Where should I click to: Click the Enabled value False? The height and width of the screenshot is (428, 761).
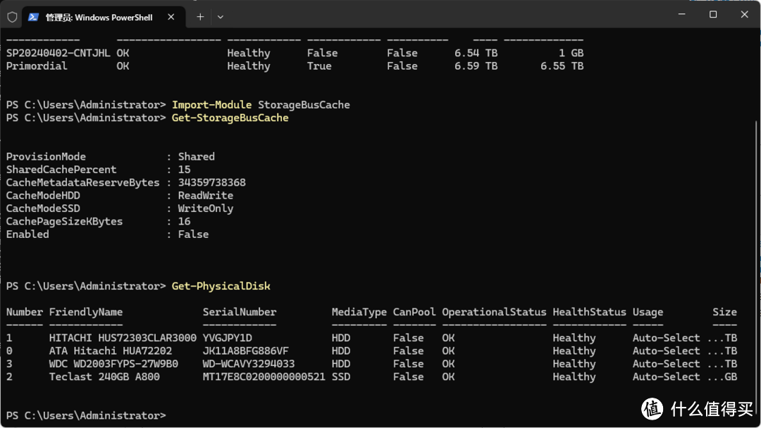tap(193, 234)
